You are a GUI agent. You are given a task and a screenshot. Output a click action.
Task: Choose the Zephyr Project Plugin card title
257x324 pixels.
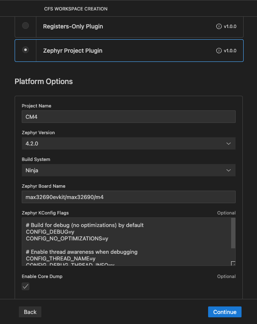pos(73,51)
